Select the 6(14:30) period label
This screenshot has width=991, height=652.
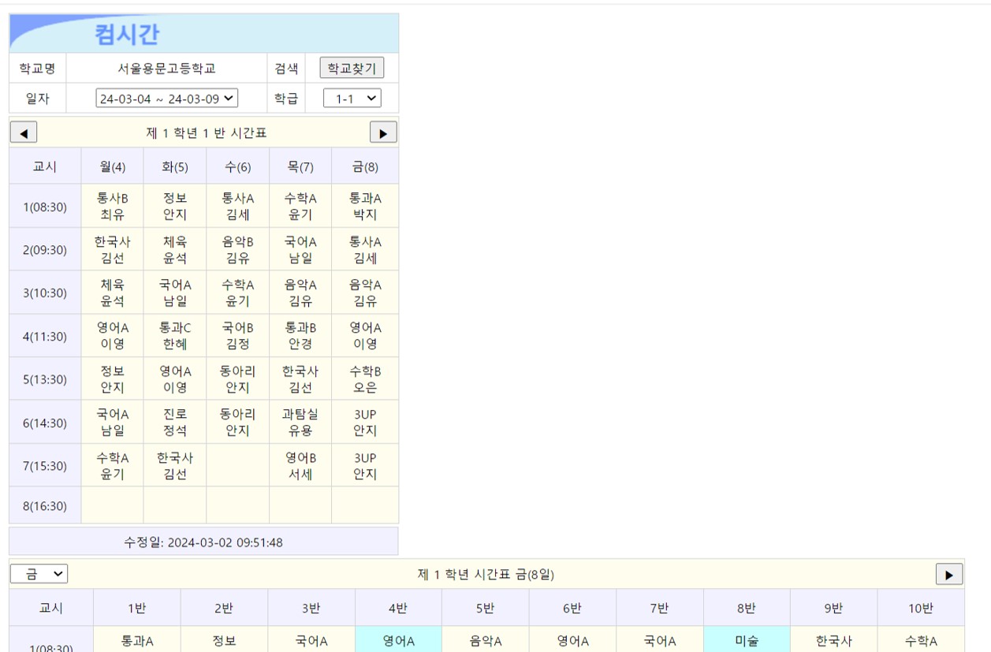tap(45, 423)
